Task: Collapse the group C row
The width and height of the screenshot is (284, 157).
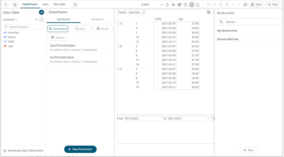Action: [118, 69]
